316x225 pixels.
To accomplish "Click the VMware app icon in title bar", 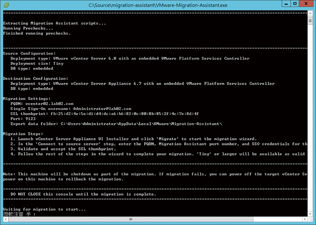I will coord(6,5).
